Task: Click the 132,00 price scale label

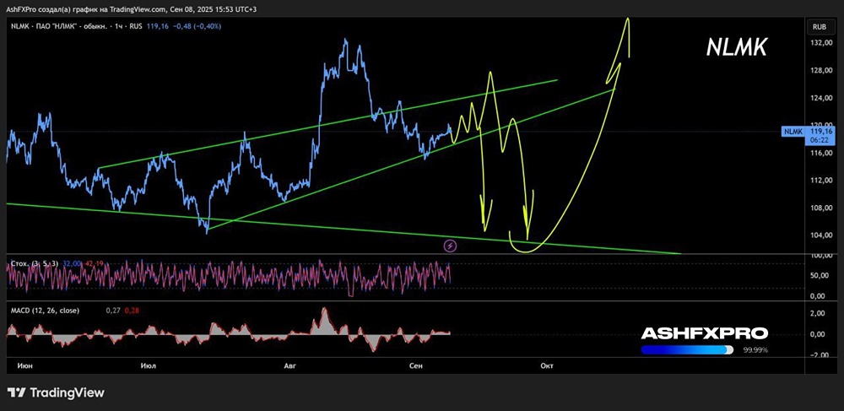Action: pos(820,43)
